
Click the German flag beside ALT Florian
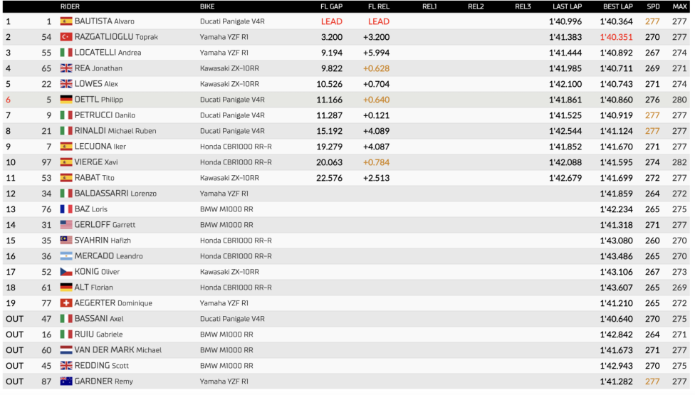[66, 287]
